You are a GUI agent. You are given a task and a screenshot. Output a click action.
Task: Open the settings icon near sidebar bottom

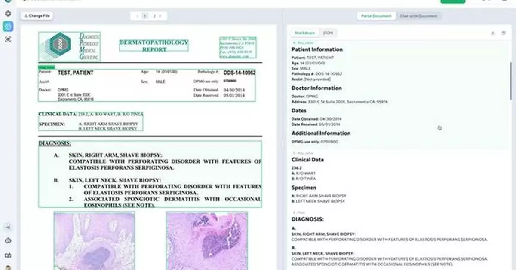(x=8, y=241)
